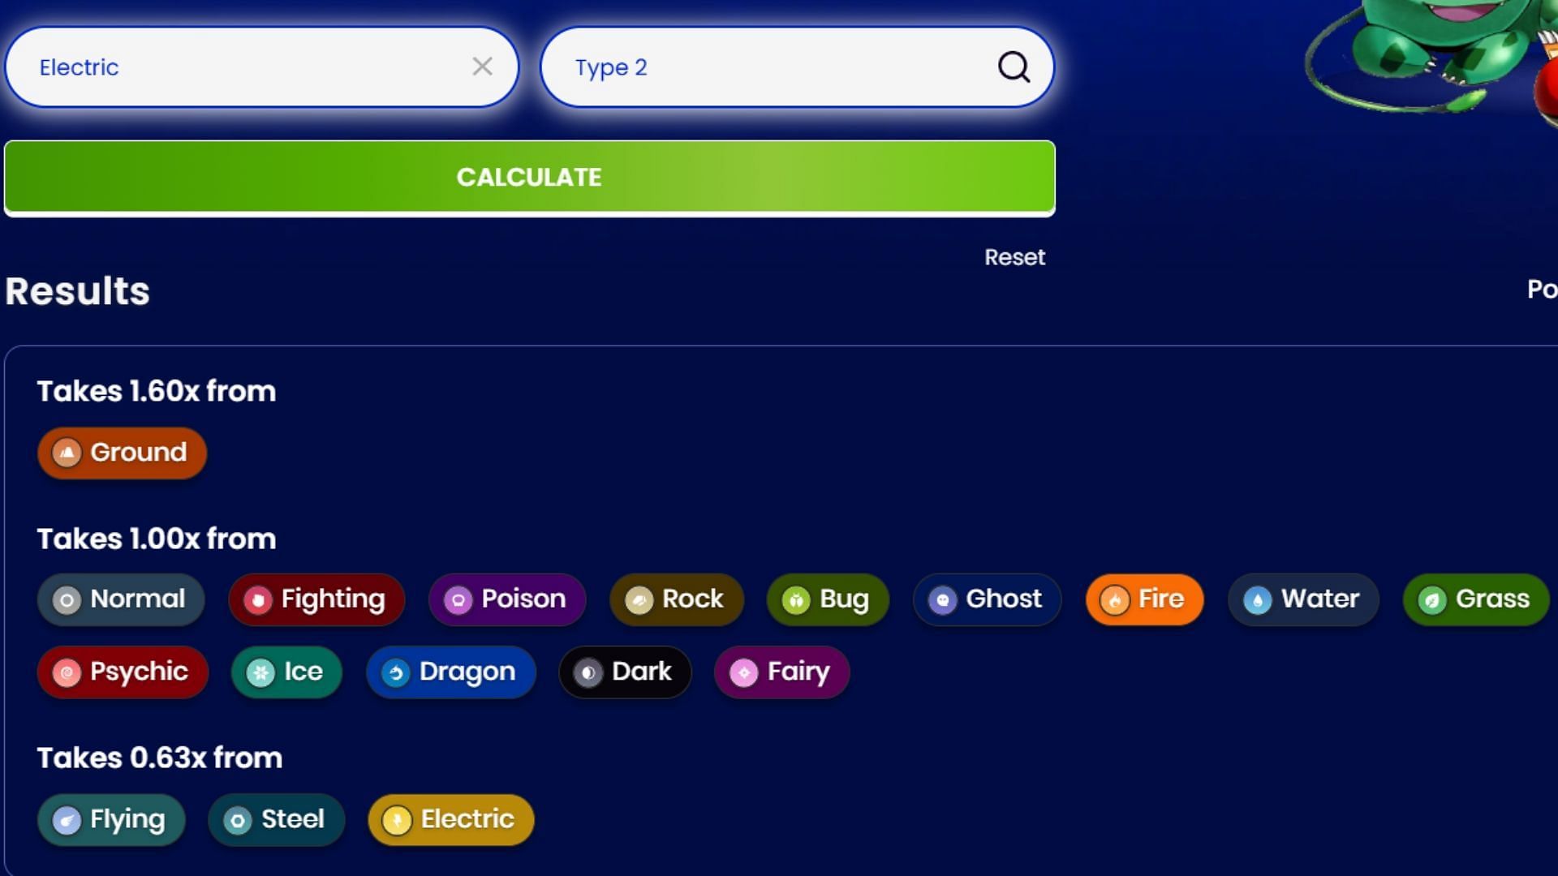Click the Flying type resistance icon

pyautogui.click(x=67, y=820)
